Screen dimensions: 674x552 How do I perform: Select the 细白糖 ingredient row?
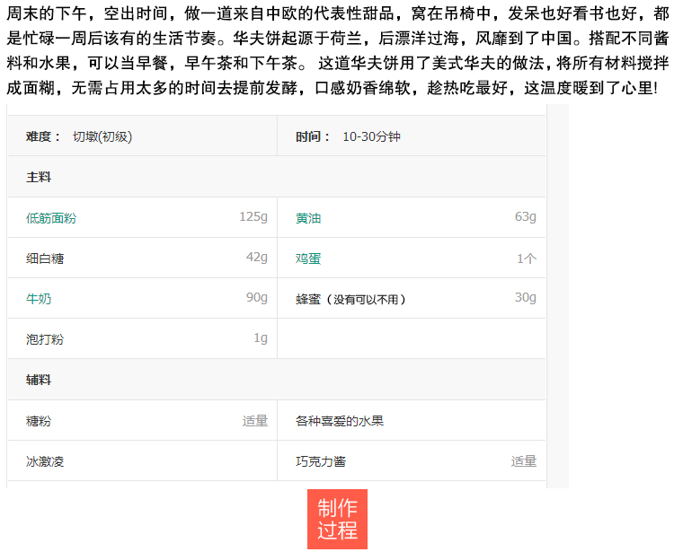click(x=142, y=258)
